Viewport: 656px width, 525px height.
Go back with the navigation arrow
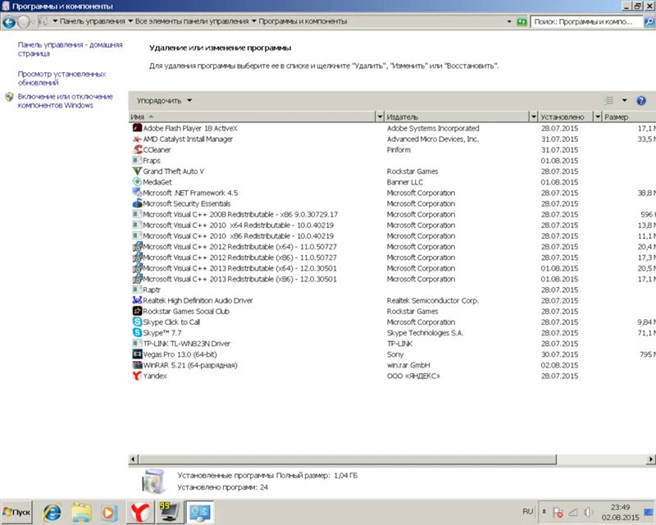pyautogui.click(x=9, y=22)
